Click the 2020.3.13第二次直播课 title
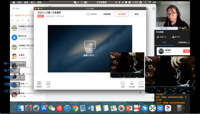 [x=49, y=13]
